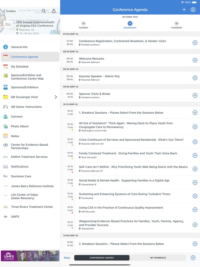Open Life Center of Galax (Galax Recovery)
200x267 pixels.
pos(30,196)
